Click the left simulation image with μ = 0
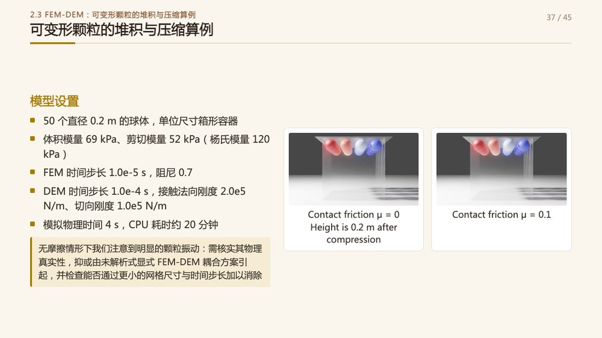Screen dimensions: 602x338 (x=353, y=169)
